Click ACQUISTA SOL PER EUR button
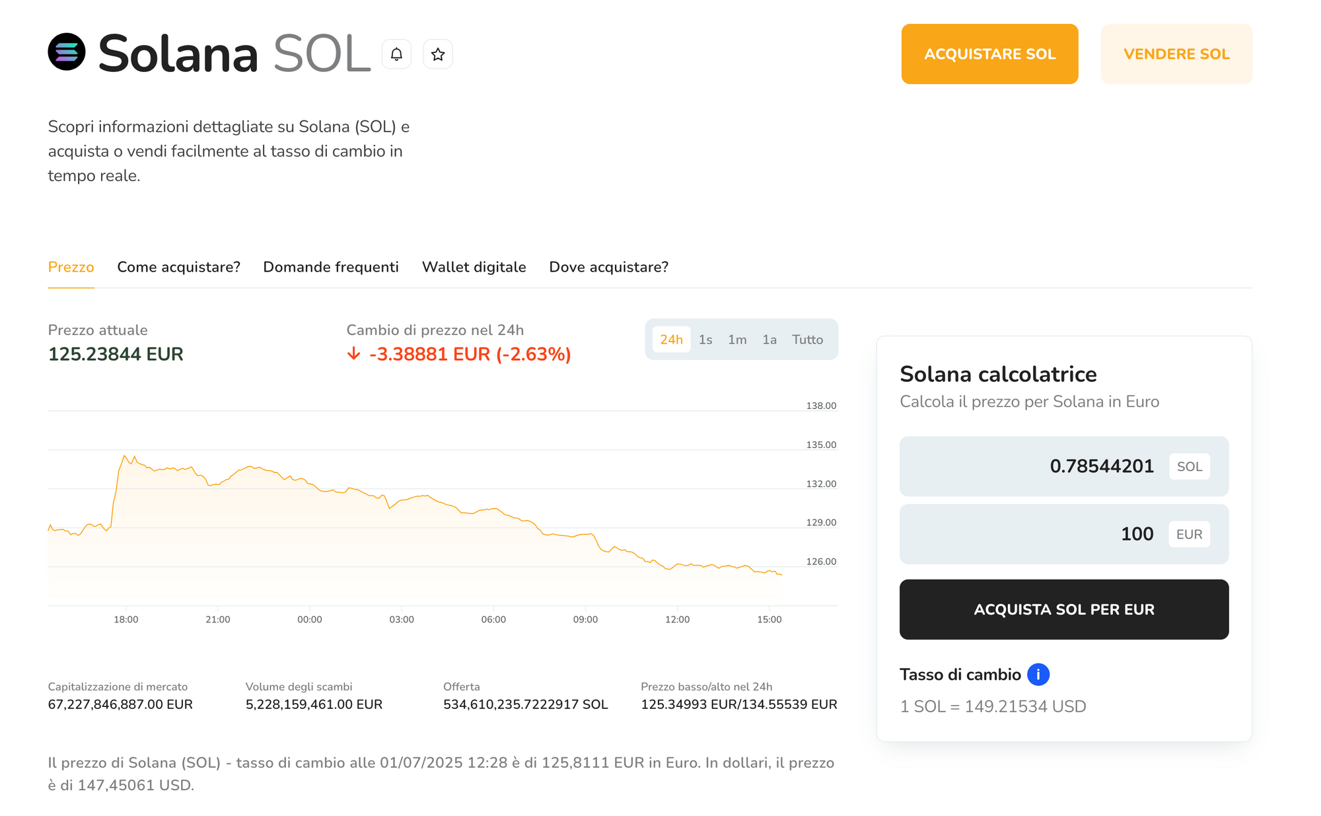 [1063, 609]
